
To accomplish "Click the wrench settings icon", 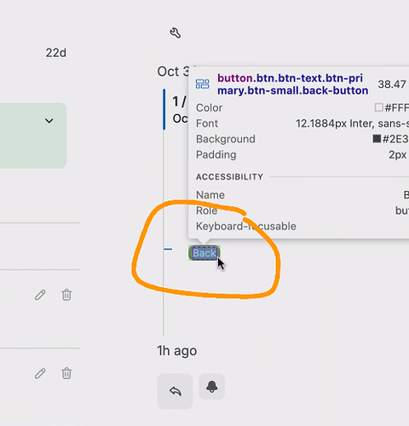I will pyautogui.click(x=176, y=33).
